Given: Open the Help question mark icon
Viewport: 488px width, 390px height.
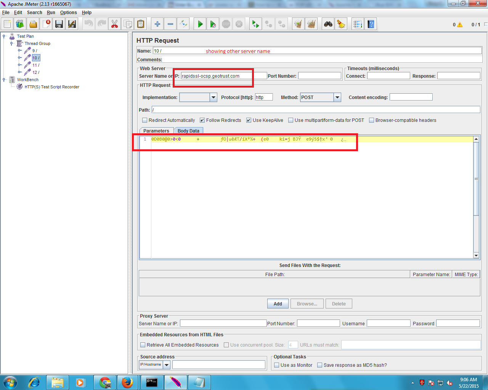Looking at the screenshot, I should 371,24.
